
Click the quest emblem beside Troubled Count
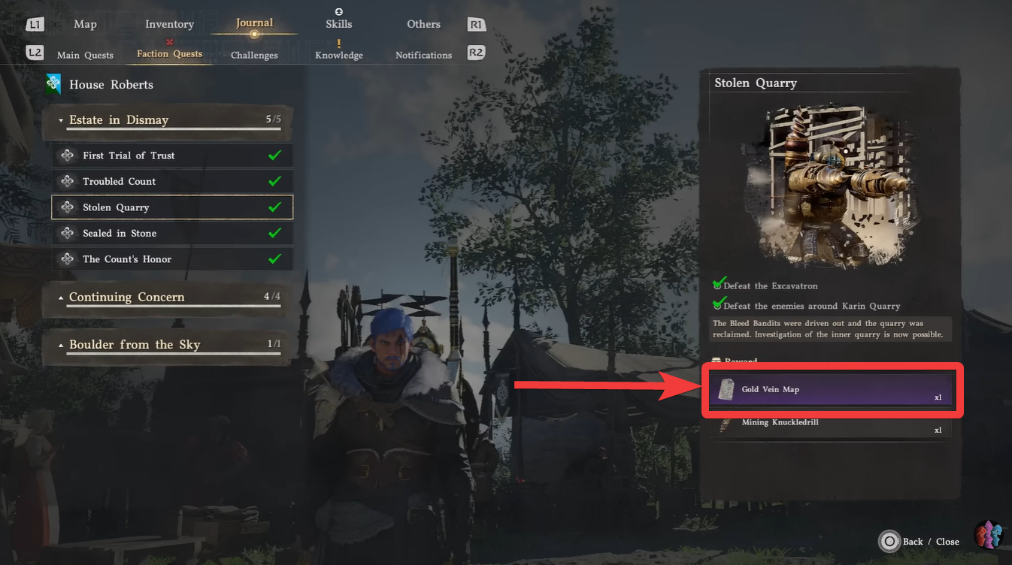67,181
